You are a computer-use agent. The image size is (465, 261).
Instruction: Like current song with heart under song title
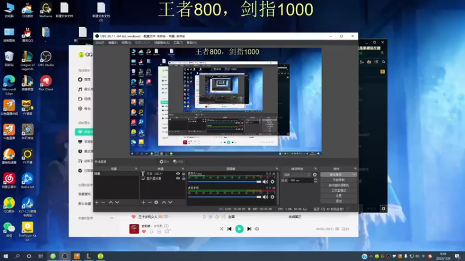pyautogui.click(x=144, y=231)
